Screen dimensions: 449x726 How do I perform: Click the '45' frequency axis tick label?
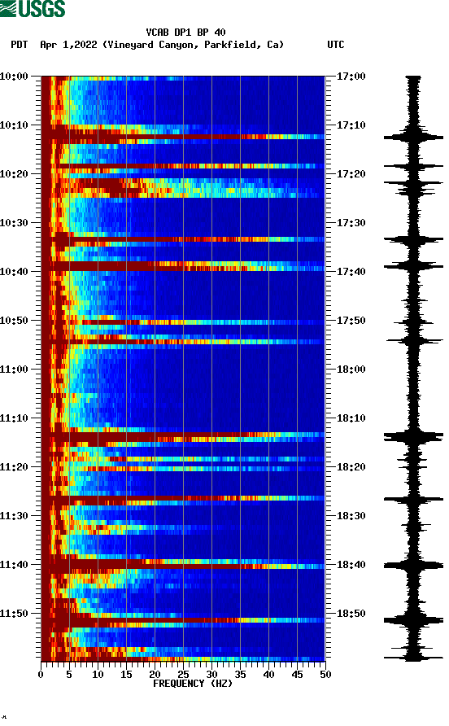(x=297, y=674)
